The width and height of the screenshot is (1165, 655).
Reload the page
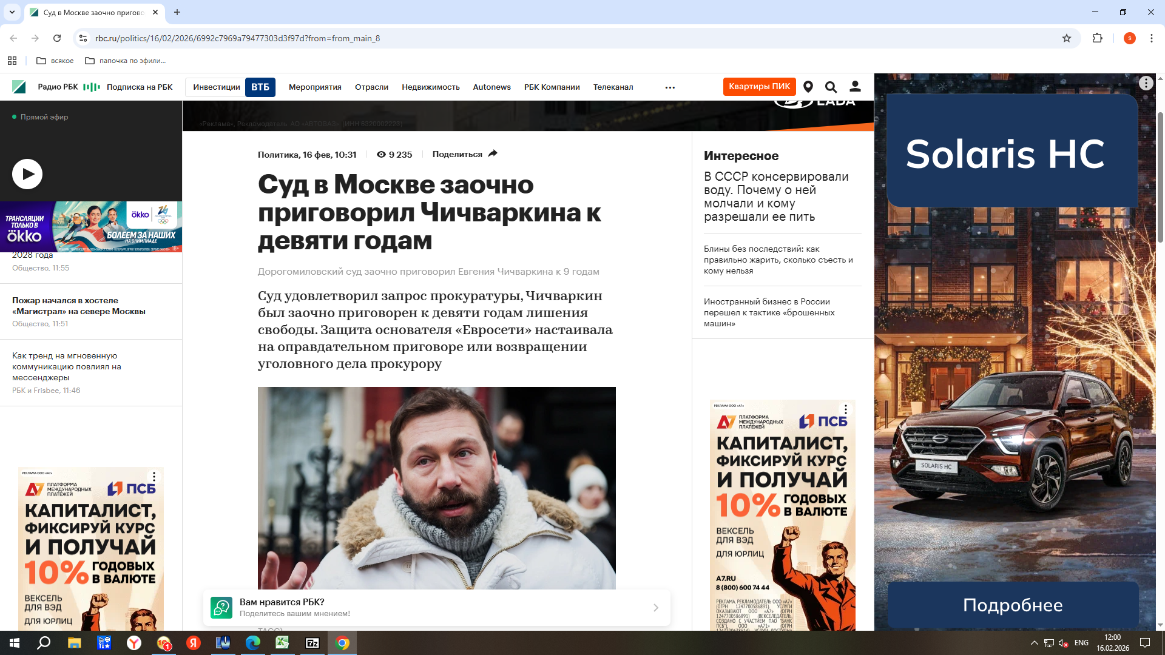pyautogui.click(x=57, y=38)
